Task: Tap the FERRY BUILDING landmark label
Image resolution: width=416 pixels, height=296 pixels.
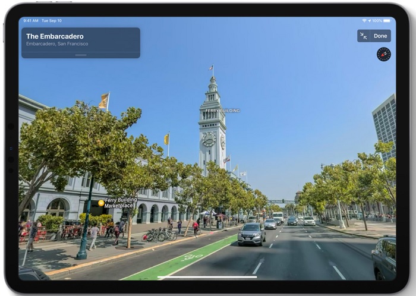Action: pyautogui.click(x=223, y=111)
